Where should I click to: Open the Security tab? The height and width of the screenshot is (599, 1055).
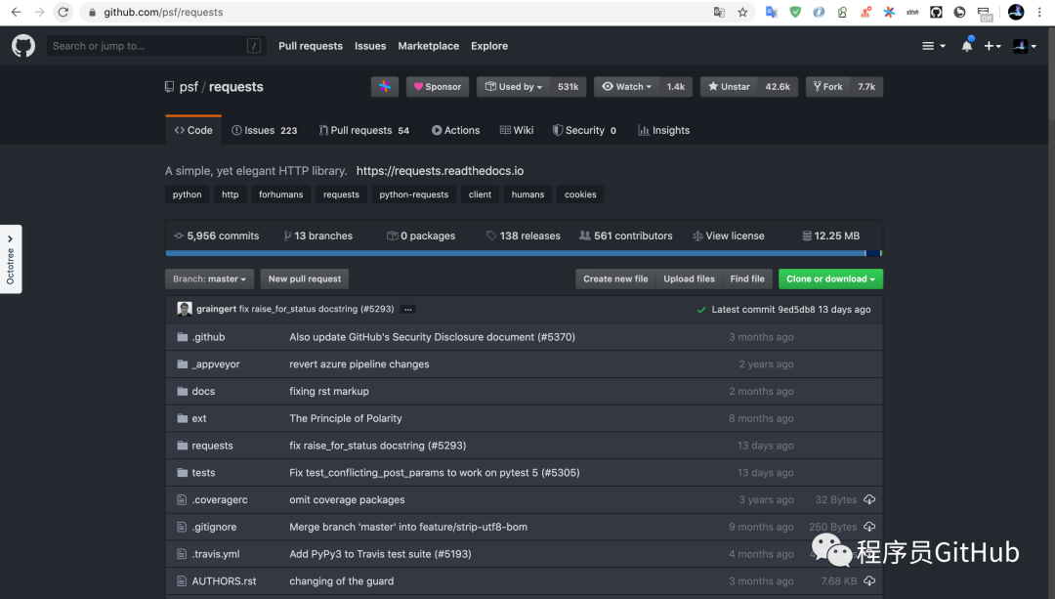pyautogui.click(x=584, y=131)
